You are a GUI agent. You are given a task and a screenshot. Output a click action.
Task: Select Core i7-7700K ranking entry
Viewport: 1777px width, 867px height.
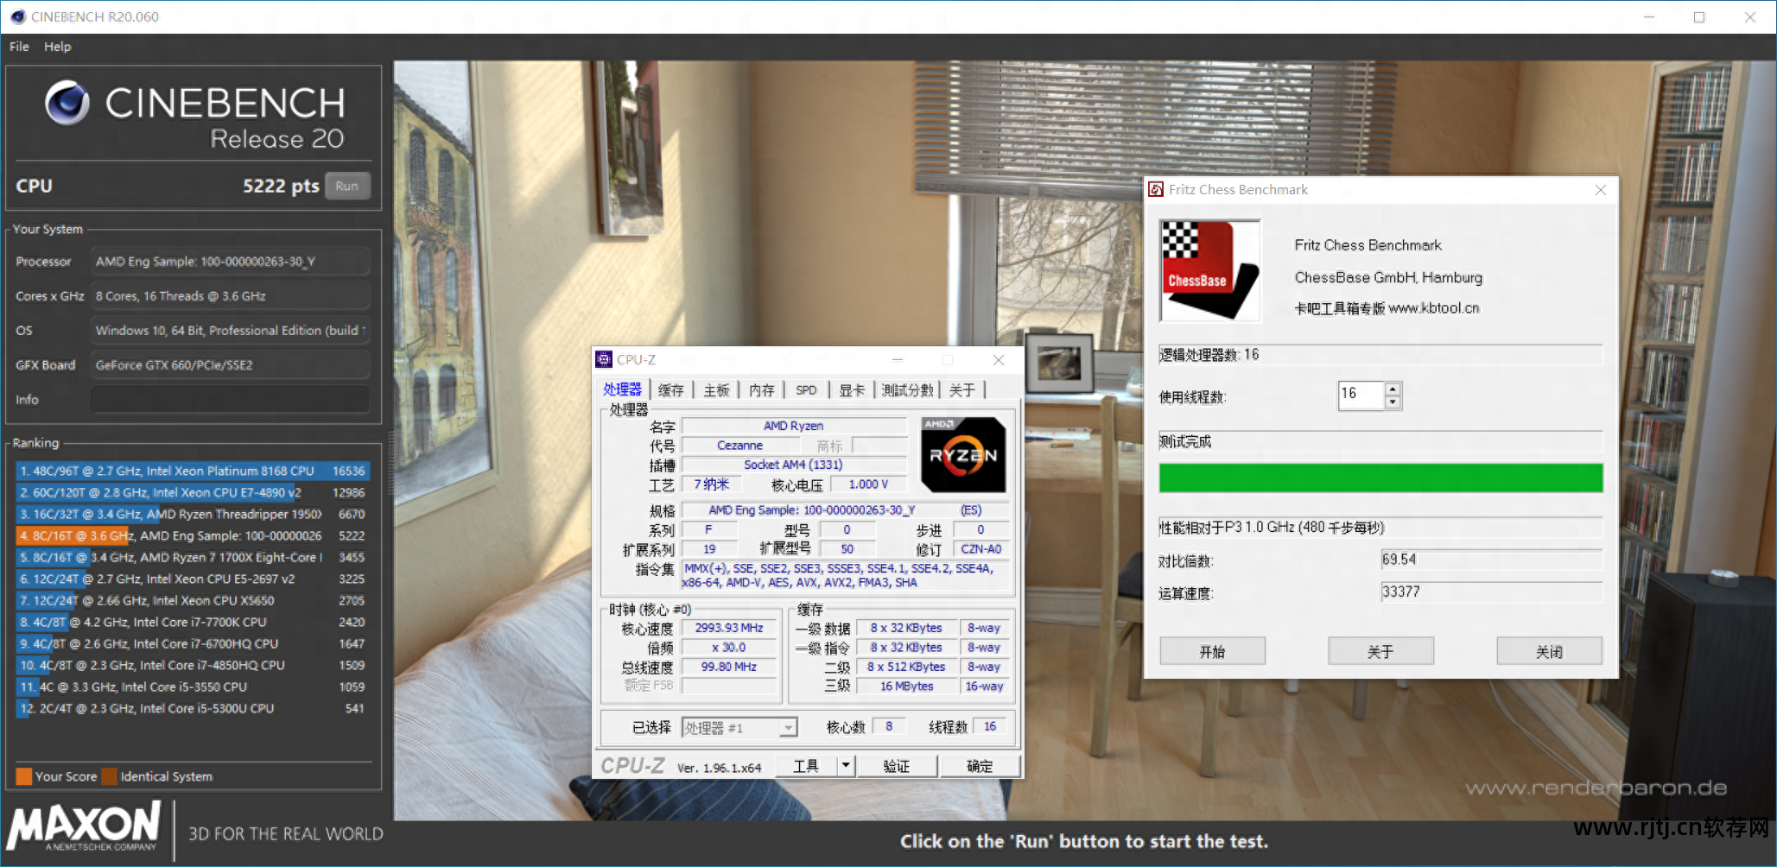coord(193,622)
